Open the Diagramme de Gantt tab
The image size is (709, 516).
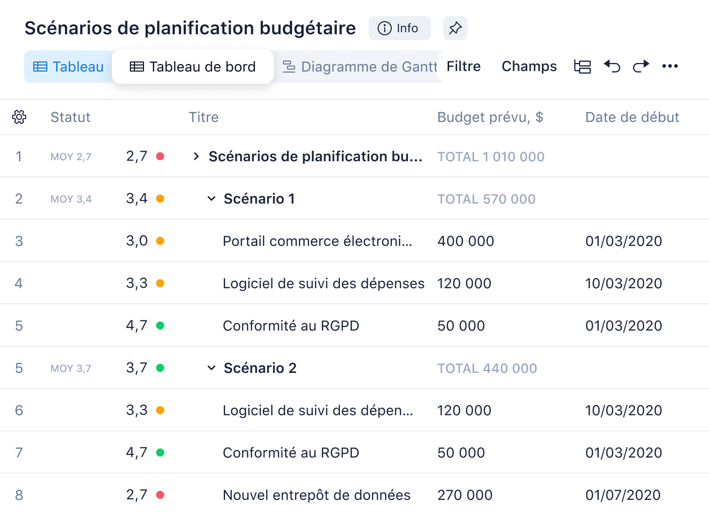coord(360,67)
